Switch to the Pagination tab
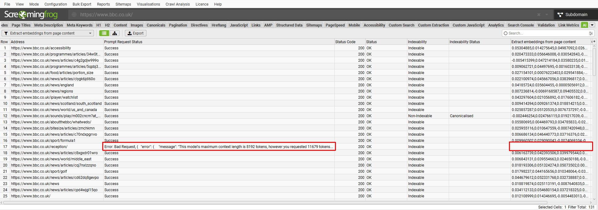598x210 pixels. [x=178, y=25]
